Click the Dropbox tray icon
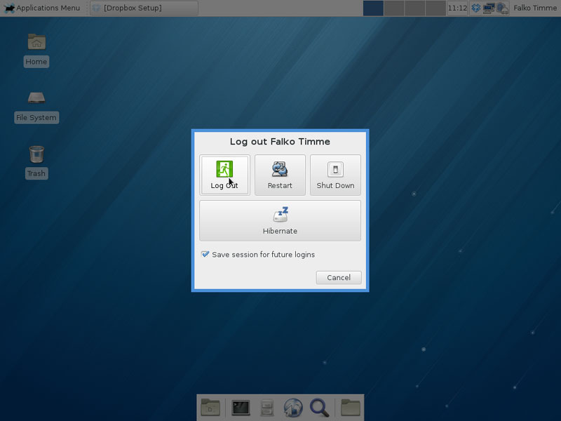Image resolution: width=561 pixels, height=421 pixels. tap(476, 8)
